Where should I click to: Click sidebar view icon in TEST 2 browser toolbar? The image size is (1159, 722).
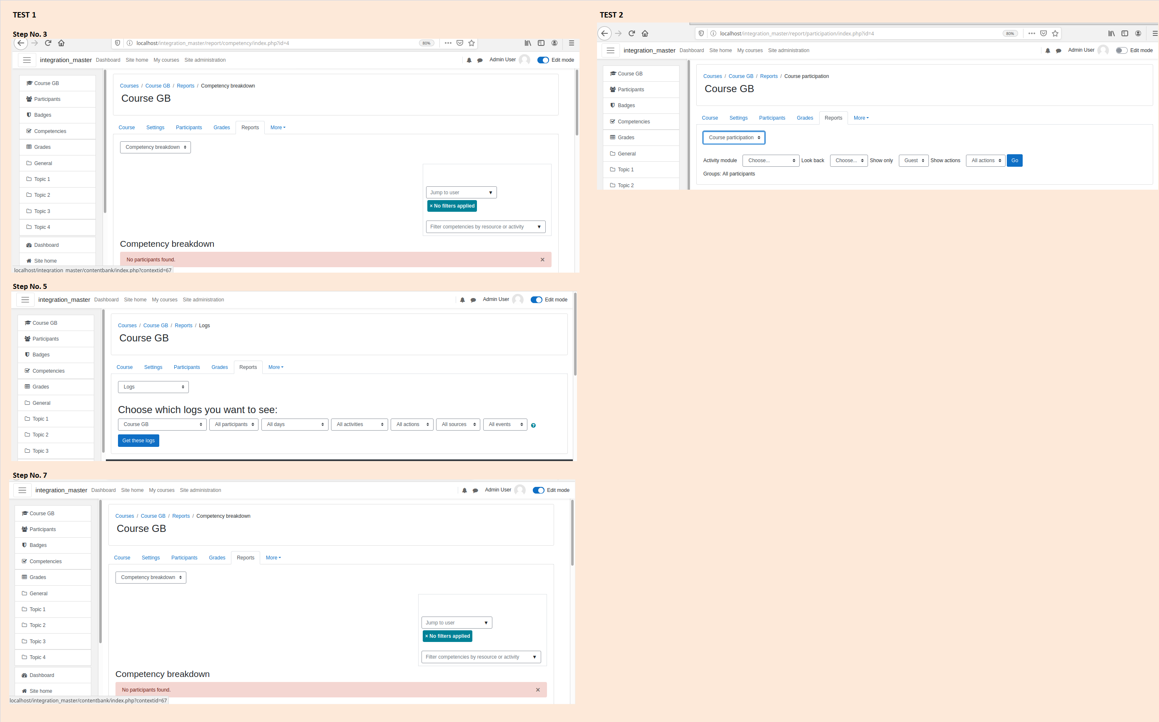click(1125, 33)
